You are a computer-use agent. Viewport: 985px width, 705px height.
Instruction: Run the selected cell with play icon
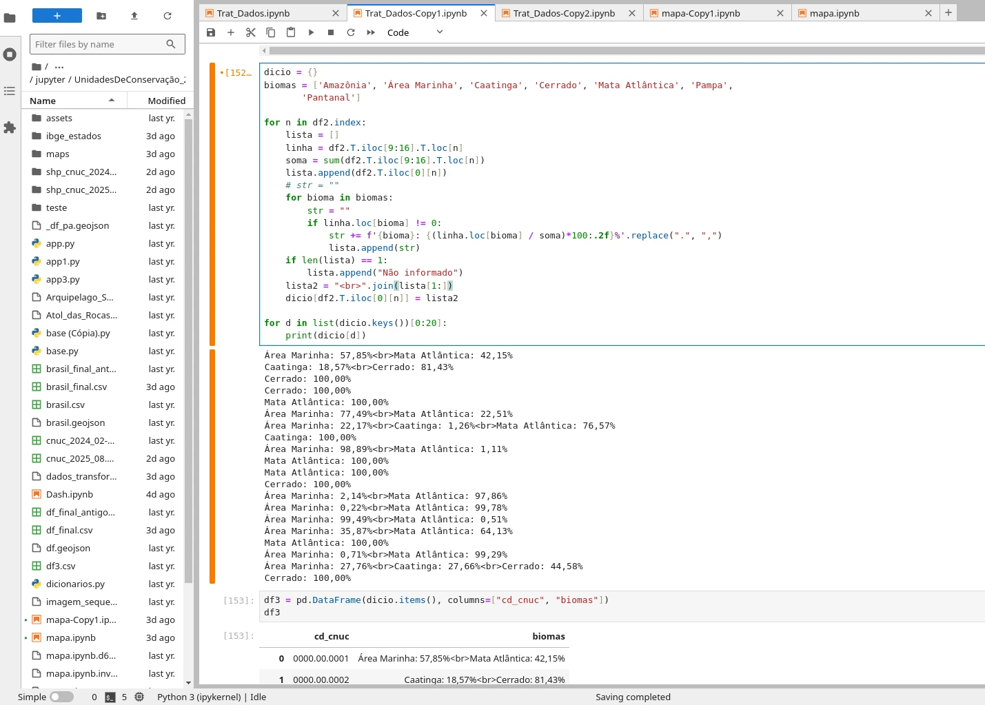coord(311,32)
